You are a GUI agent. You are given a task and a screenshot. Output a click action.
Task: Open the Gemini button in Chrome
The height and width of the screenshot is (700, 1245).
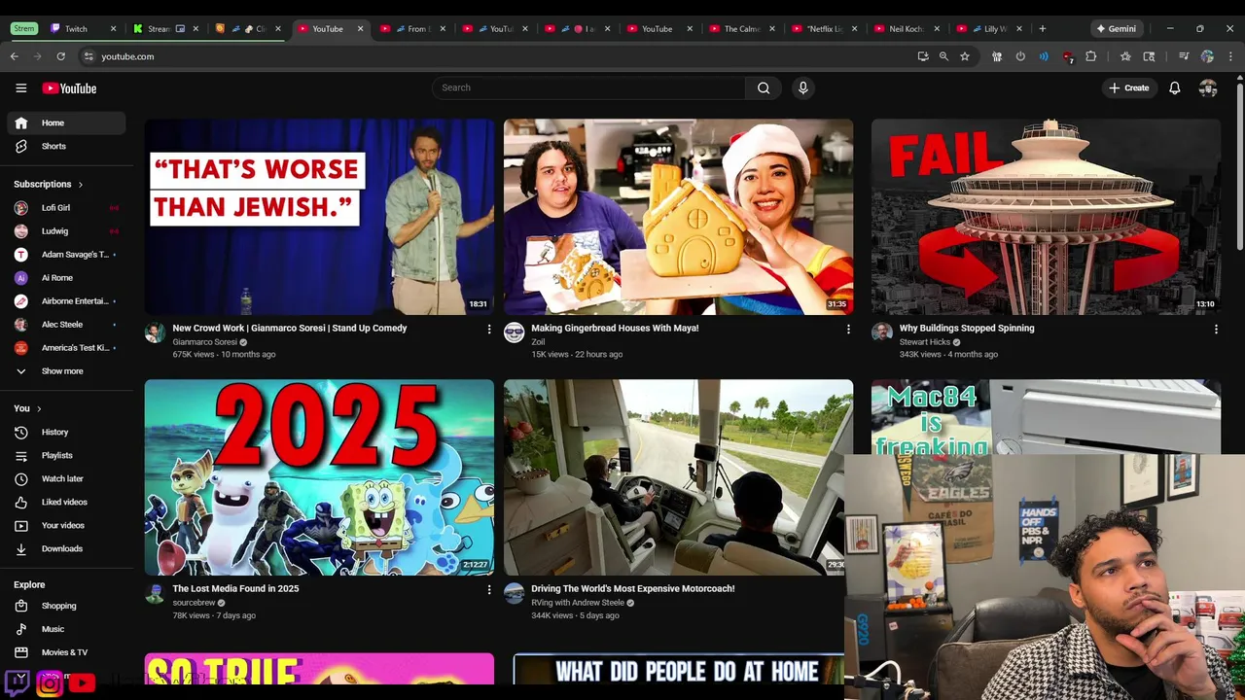click(1117, 28)
